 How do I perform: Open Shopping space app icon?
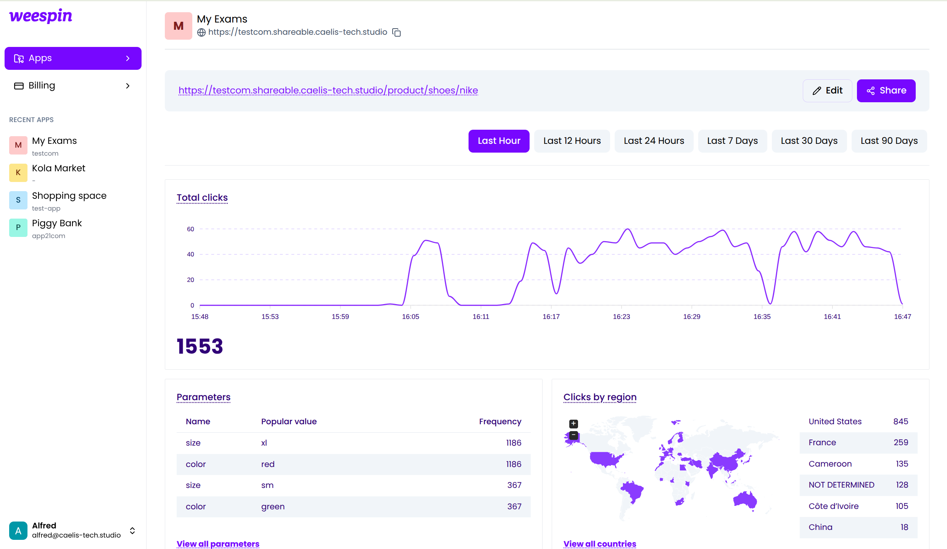coord(18,200)
